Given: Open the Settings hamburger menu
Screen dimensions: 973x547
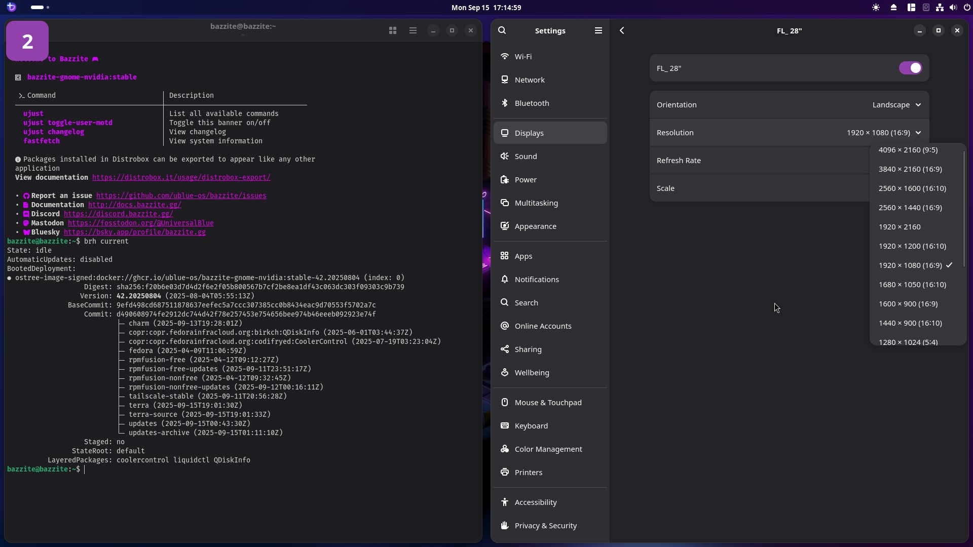Looking at the screenshot, I should [x=598, y=30].
